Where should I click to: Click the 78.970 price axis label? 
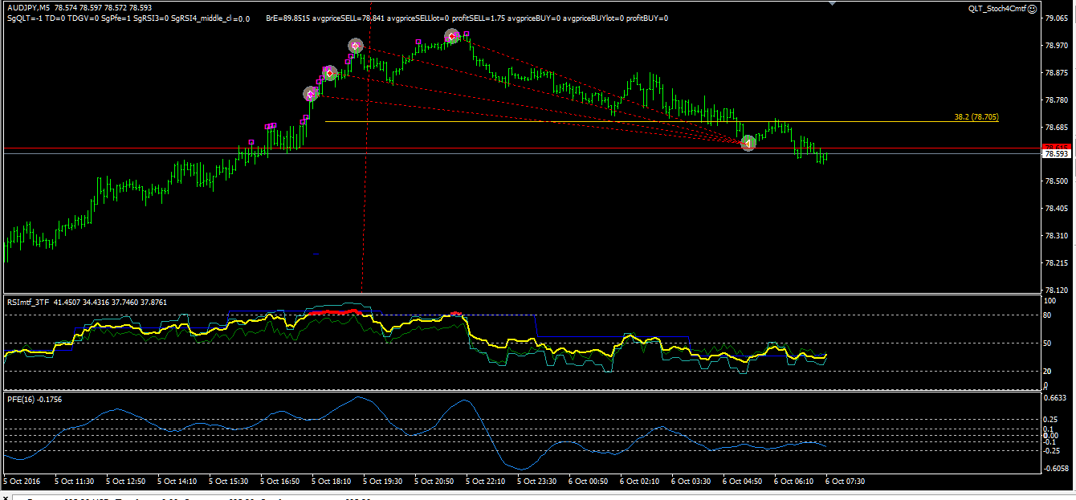pyautogui.click(x=1056, y=46)
